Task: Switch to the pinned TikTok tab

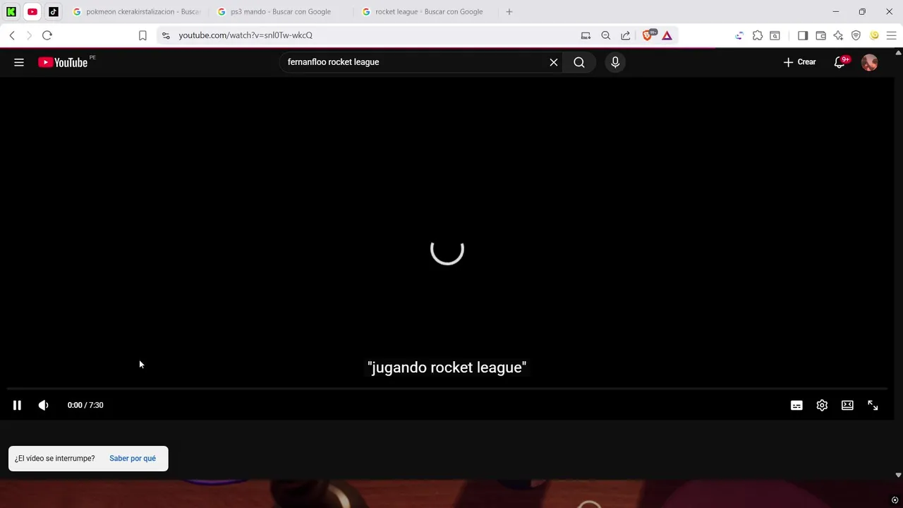Action: [x=54, y=11]
